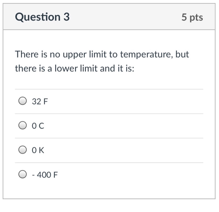Mark the - 400 F radio button
This screenshot has width=219, height=212.
pos(23,174)
